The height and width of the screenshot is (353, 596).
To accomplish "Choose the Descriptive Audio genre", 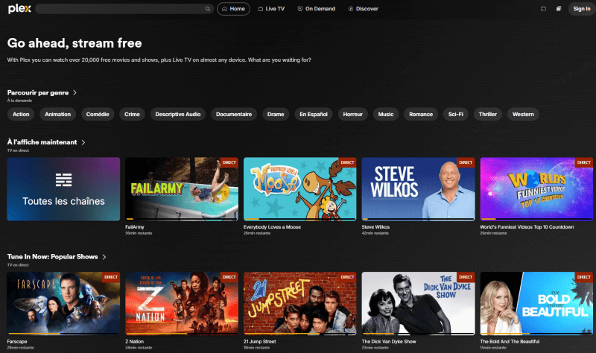I will click(x=177, y=114).
